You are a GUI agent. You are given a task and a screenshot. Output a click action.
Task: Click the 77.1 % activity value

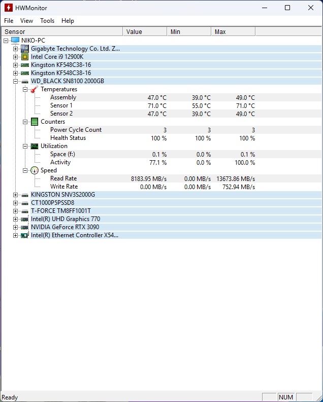(158, 163)
